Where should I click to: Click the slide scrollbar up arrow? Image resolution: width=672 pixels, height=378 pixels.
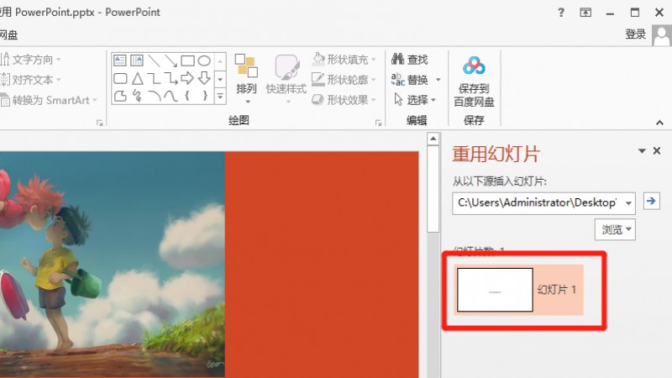pos(433,139)
